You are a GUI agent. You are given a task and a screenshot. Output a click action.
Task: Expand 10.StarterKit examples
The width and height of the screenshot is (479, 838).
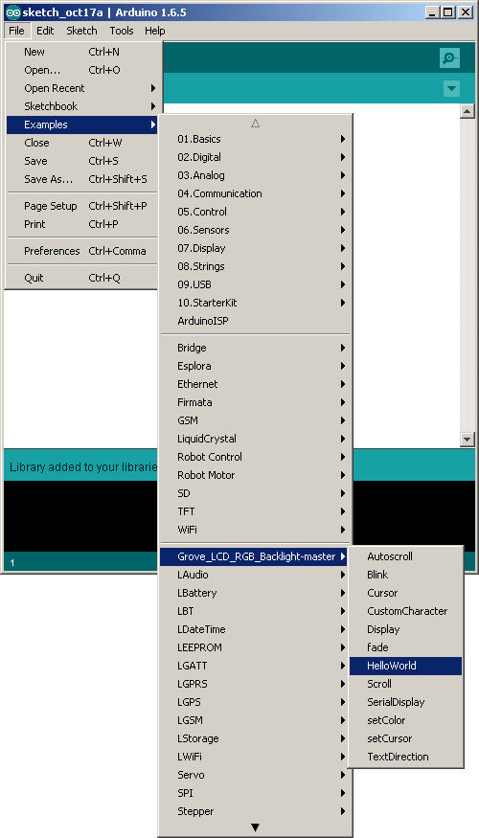255,303
